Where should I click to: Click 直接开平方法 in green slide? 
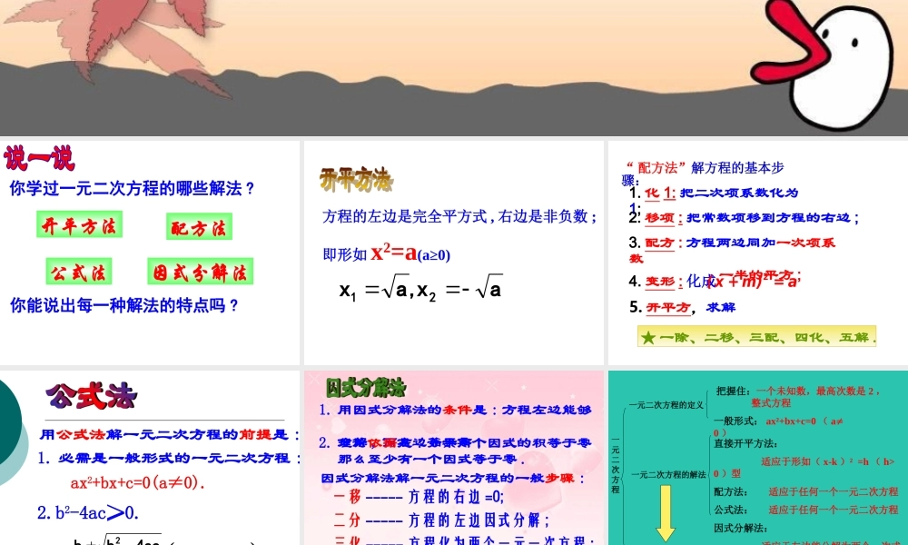point(745,443)
